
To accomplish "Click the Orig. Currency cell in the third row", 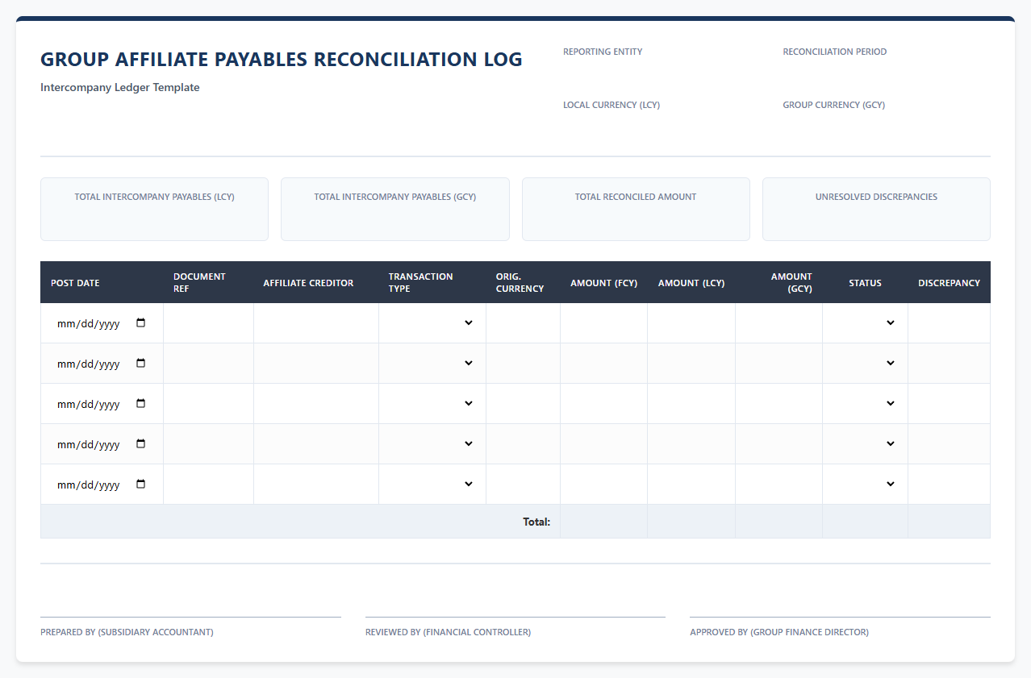I will [523, 403].
